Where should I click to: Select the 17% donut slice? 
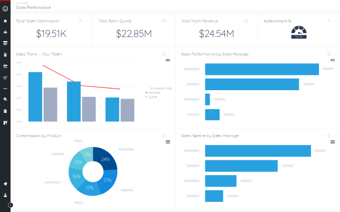tap(89, 188)
